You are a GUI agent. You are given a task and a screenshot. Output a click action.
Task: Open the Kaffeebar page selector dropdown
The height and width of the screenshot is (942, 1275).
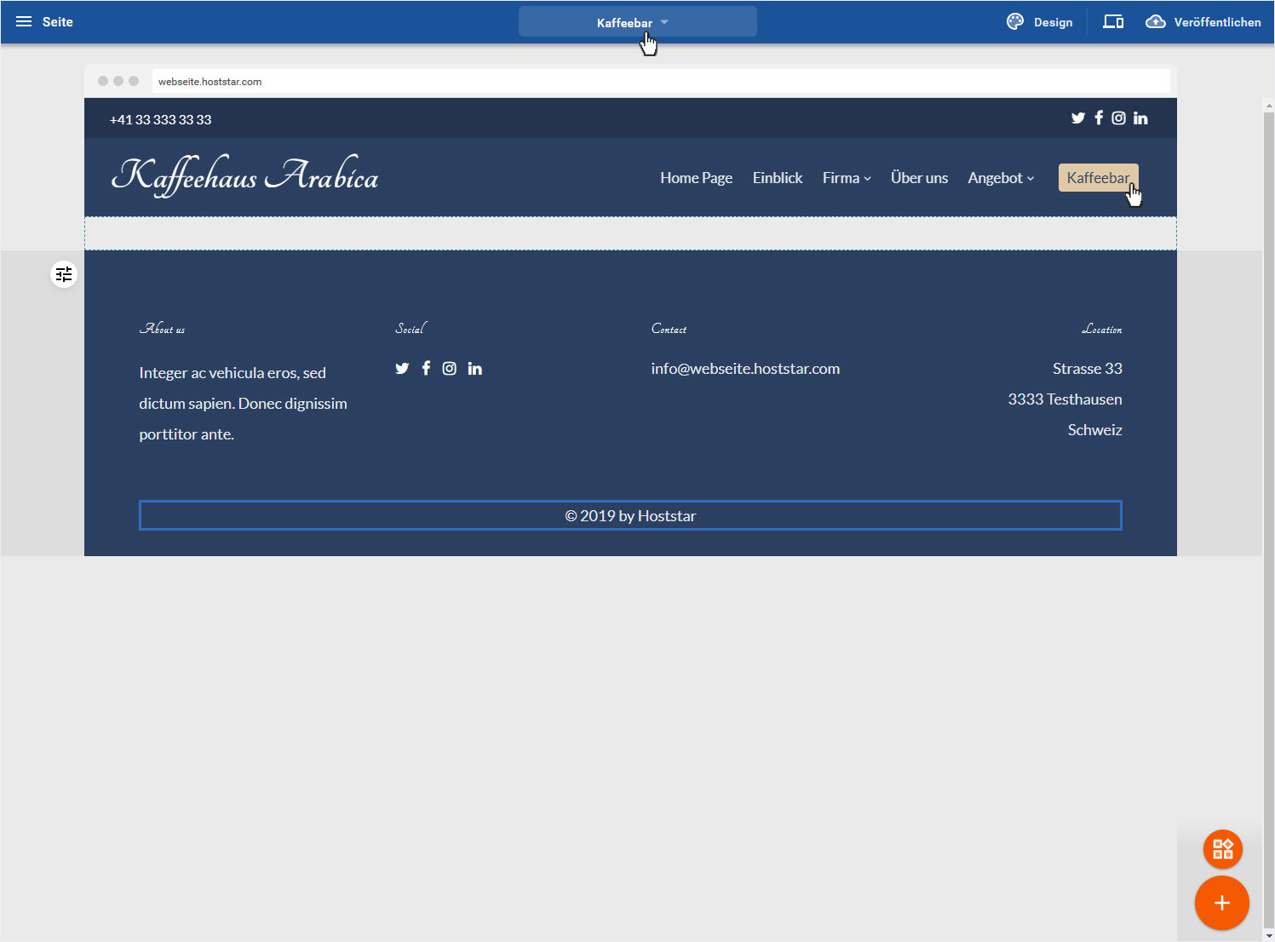pyautogui.click(x=637, y=22)
